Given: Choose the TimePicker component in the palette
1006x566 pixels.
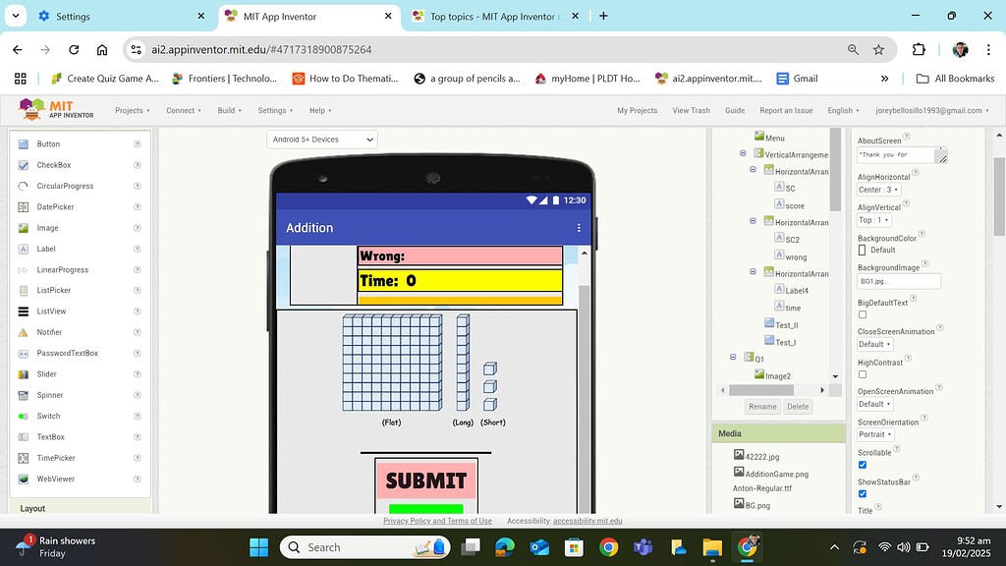Looking at the screenshot, I should [x=60, y=457].
